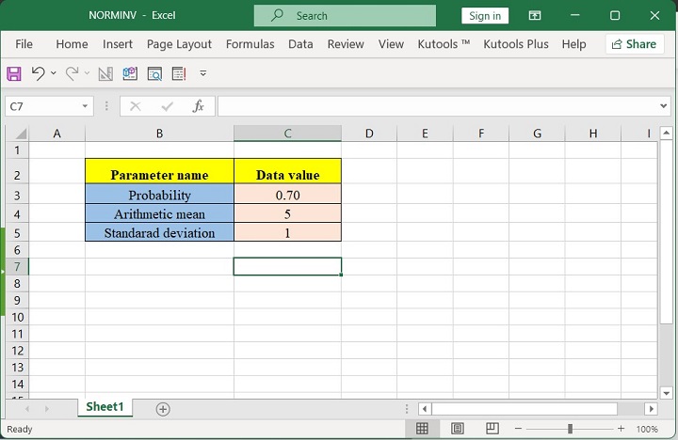Viewport: 678px width, 440px height.
Task: Add a new sheet with plus icon
Action: tap(163, 409)
